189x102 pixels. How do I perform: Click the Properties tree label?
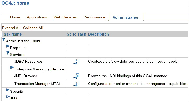pos(19,48)
